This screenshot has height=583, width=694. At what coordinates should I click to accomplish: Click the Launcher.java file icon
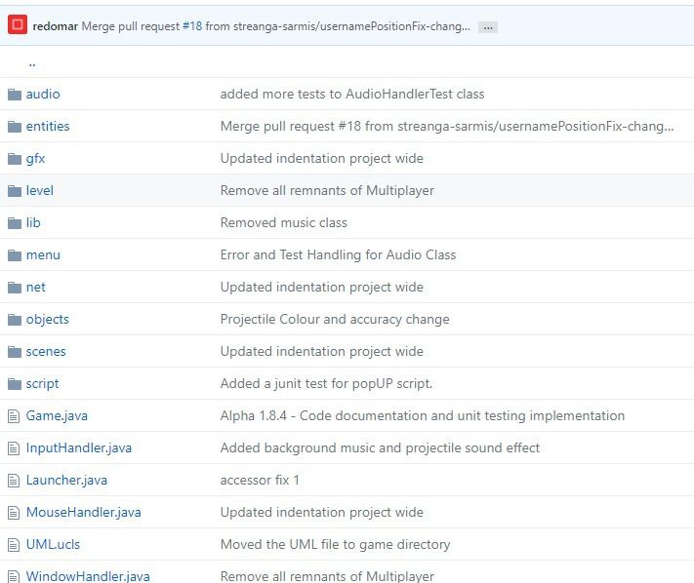click(x=14, y=481)
